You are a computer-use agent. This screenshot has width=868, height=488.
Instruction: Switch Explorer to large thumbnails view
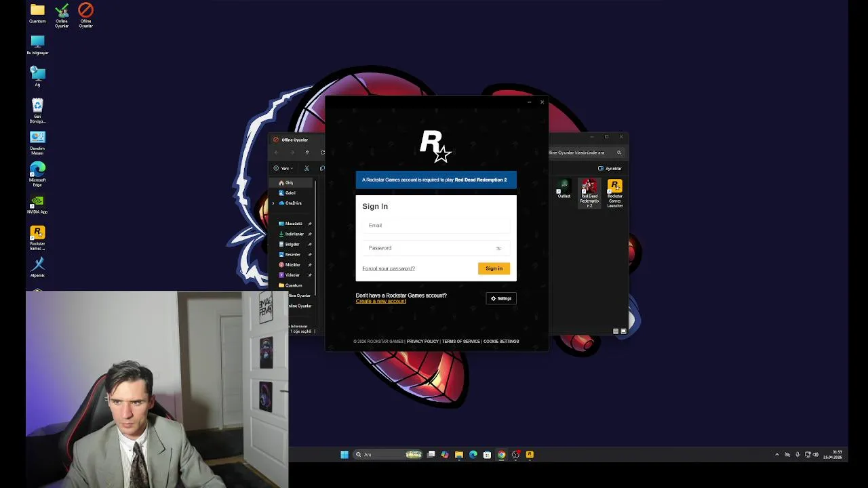point(623,331)
